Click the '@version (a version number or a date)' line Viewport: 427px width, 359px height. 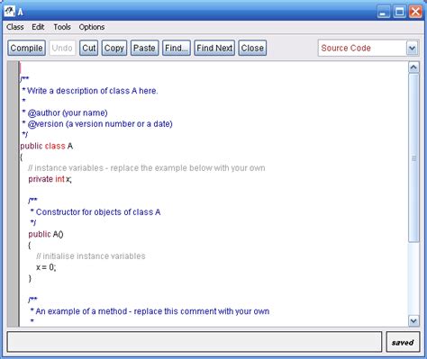click(x=97, y=124)
